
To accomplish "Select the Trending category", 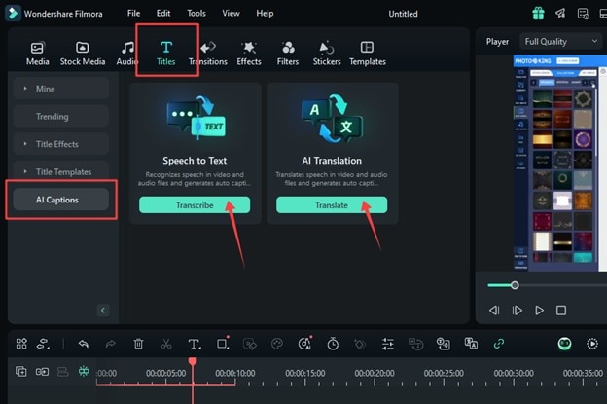I will point(60,116).
